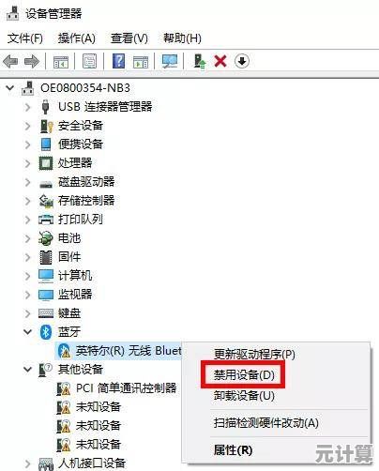
Task: Expand the 磁盘驱动器 node
Action: [x=27, y=182]
